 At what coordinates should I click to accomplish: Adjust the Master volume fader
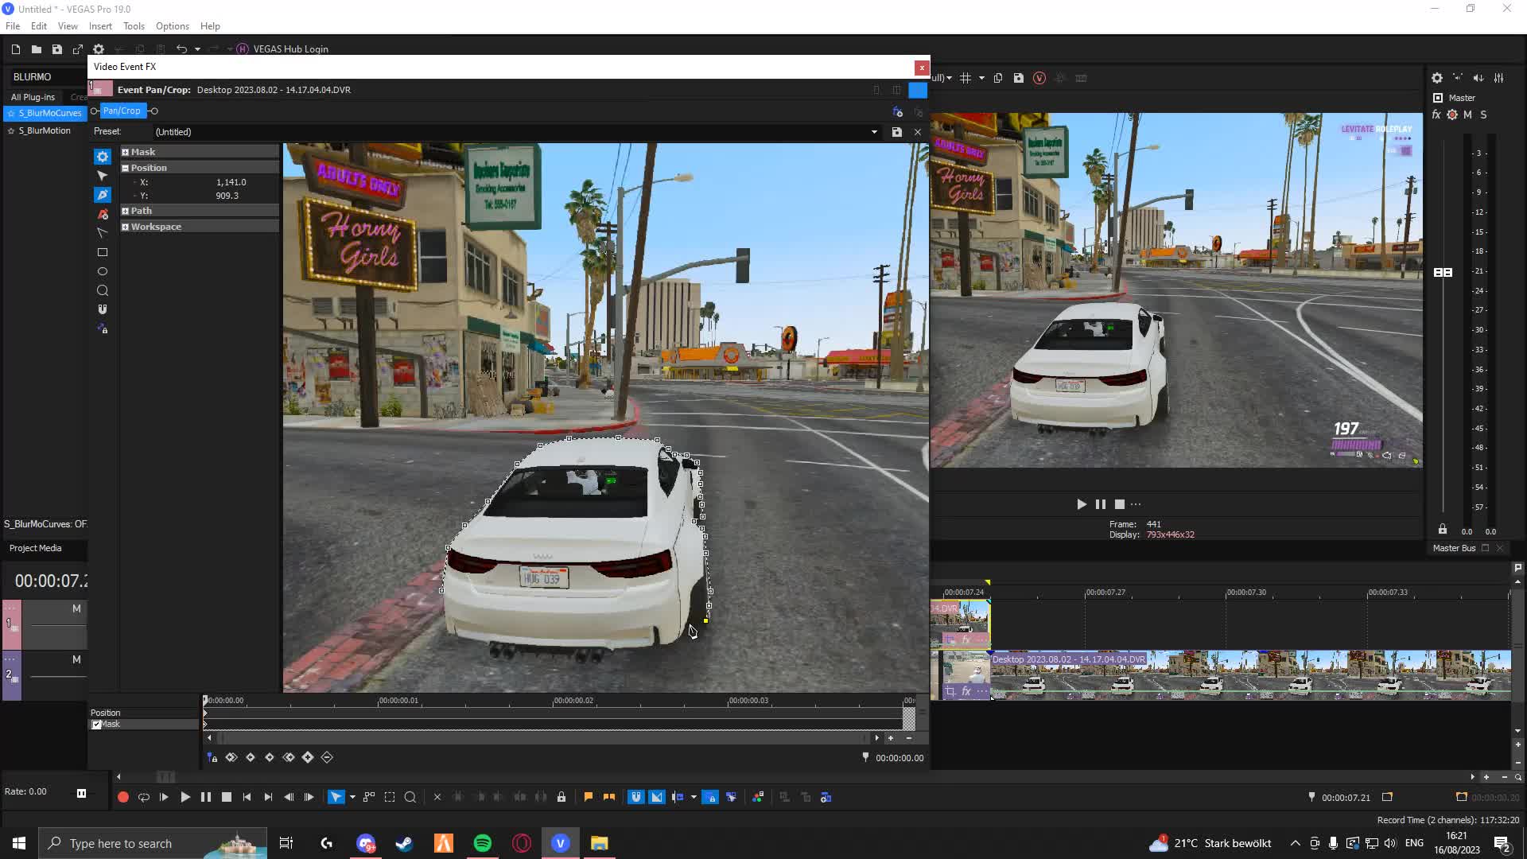coord(1443,272)
